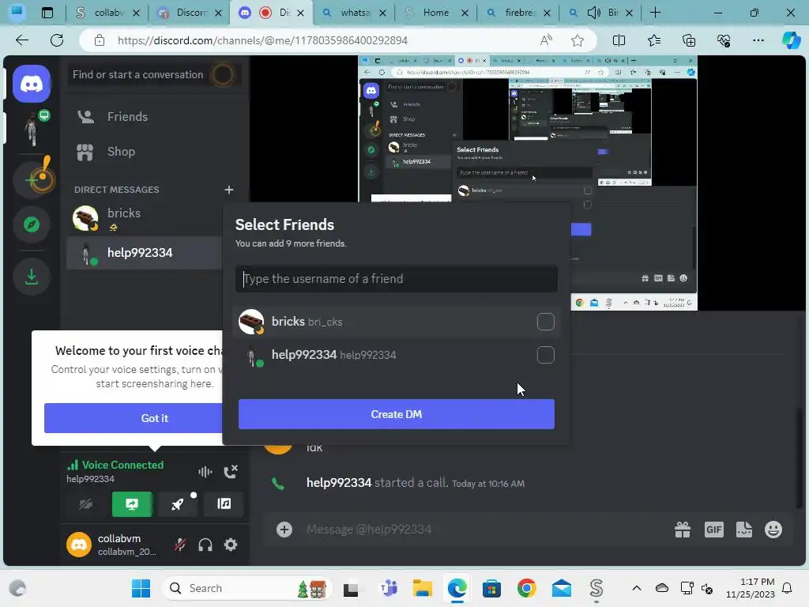Open the Edge tab actions menu
This screenshot has width=809, height=607.
pyautogui.click(x=47, y=13)
